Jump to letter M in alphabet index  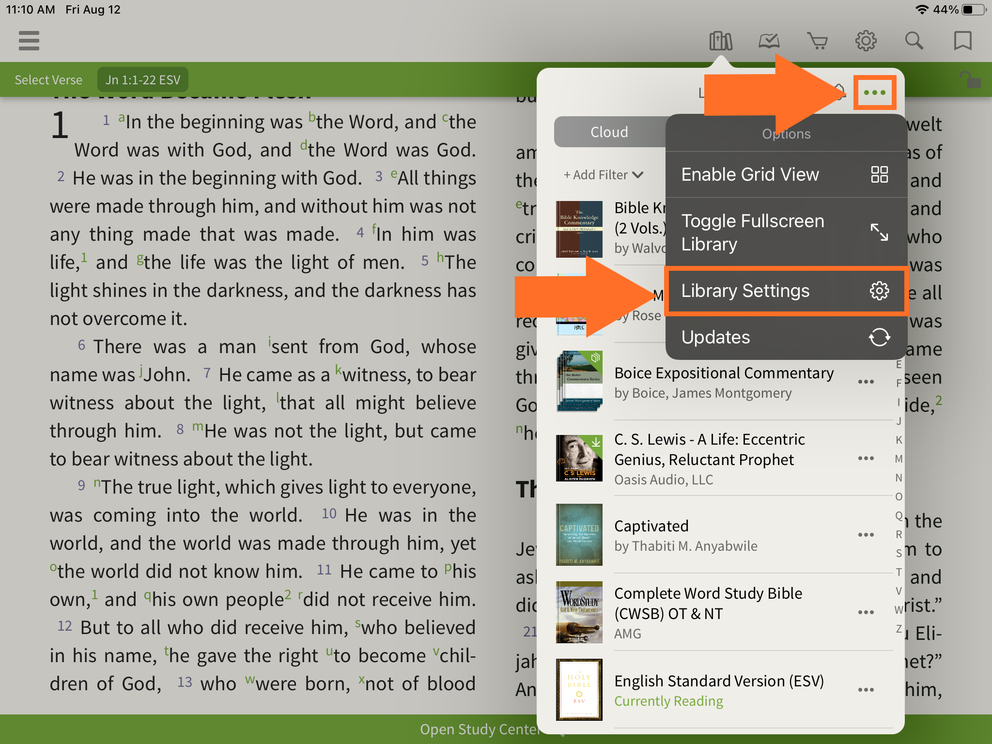(899, 459)
